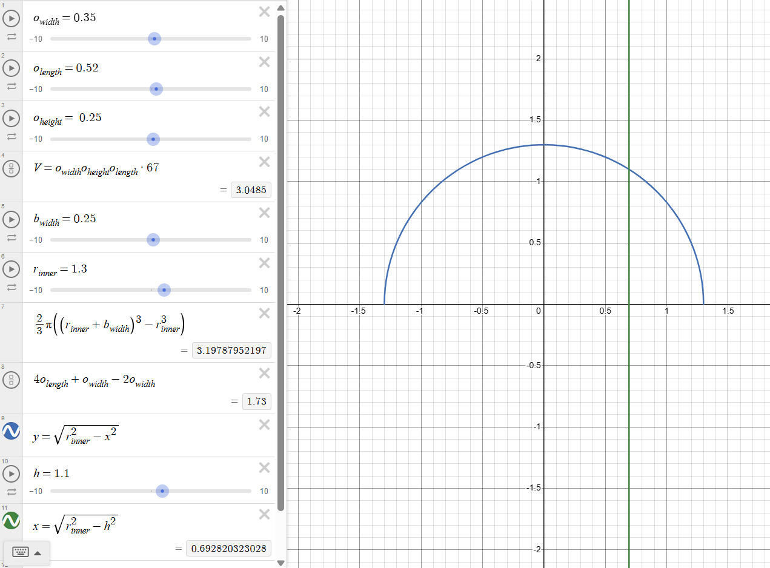Open the on-screen keypad
Screen dimensions: 770x568
click(x=20, y=552)
